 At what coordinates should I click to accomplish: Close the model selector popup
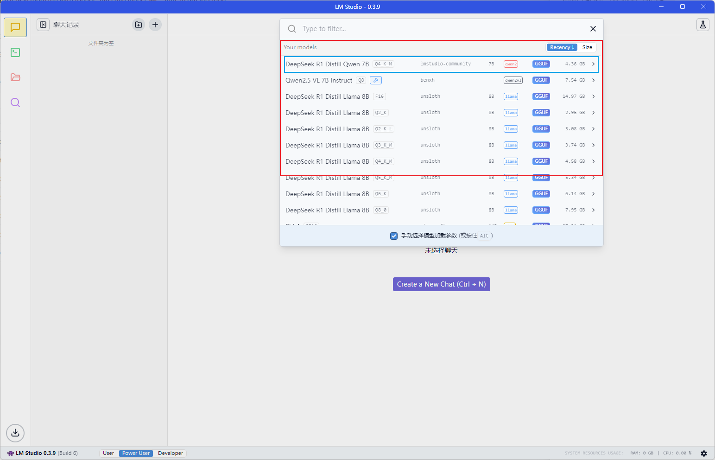coord(593,29)
